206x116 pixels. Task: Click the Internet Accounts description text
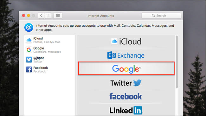(105, 28)
